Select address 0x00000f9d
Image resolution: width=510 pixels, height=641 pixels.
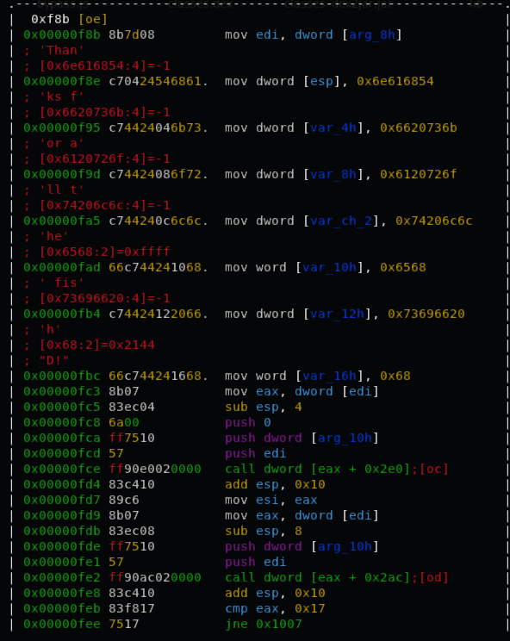coord(62,175)
